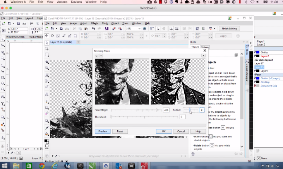Switch to the Videos tab in Hints
Image resolution: width=283 pixels, height=169 pixels.
pos(205,47)
